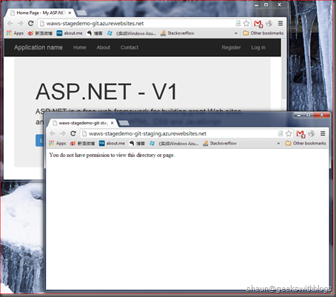Click 'You do not have permission' message text
Image resolution: width=336 pixels, height=297 pixels.
pos(112,155)
